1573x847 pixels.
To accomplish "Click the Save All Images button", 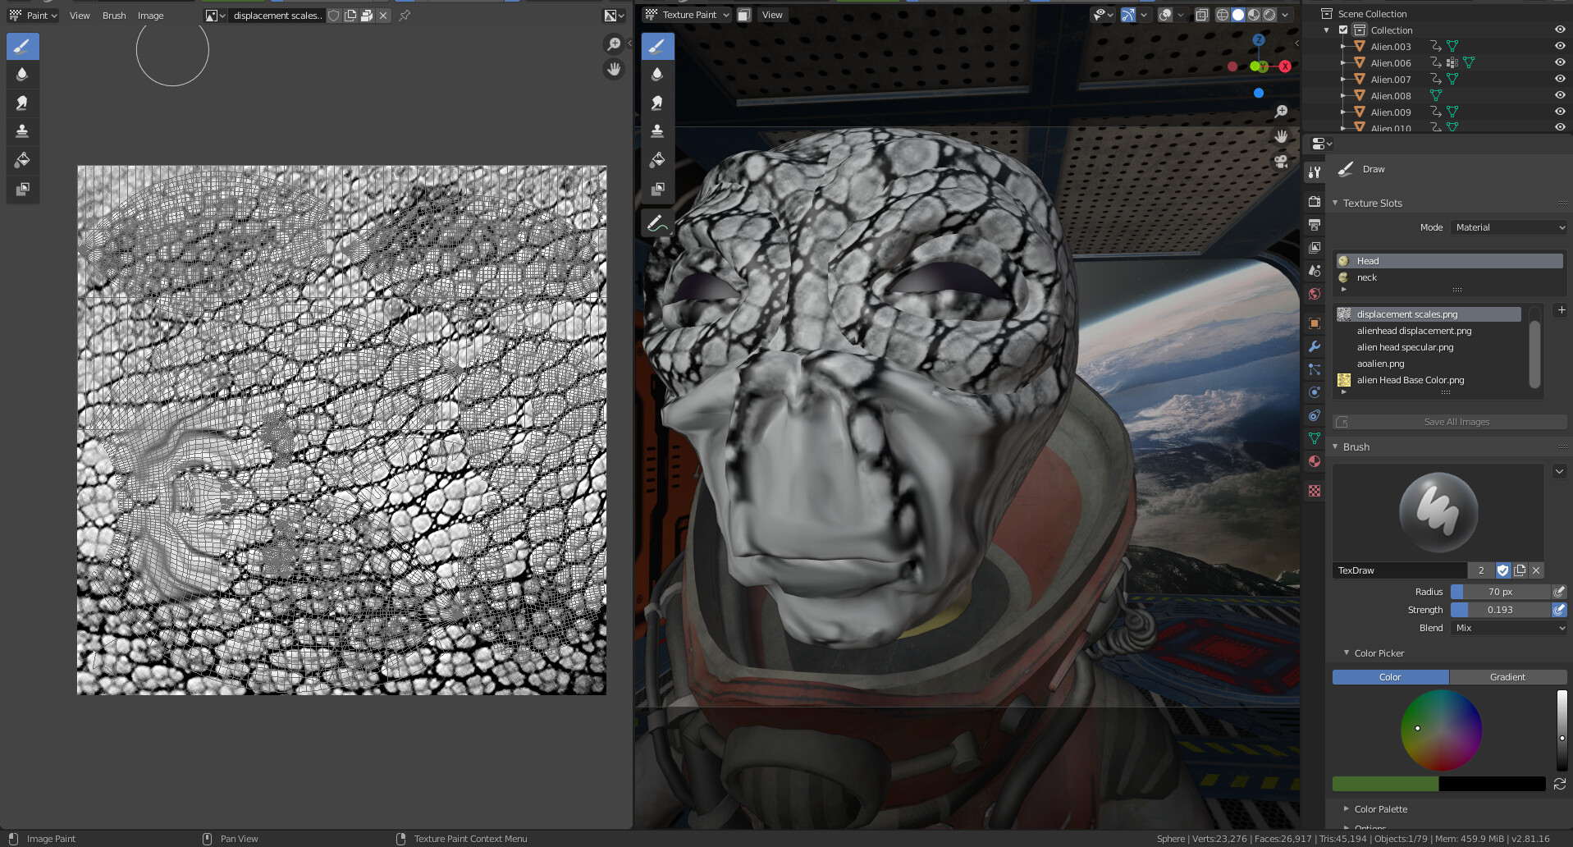I will point(1456,422).
